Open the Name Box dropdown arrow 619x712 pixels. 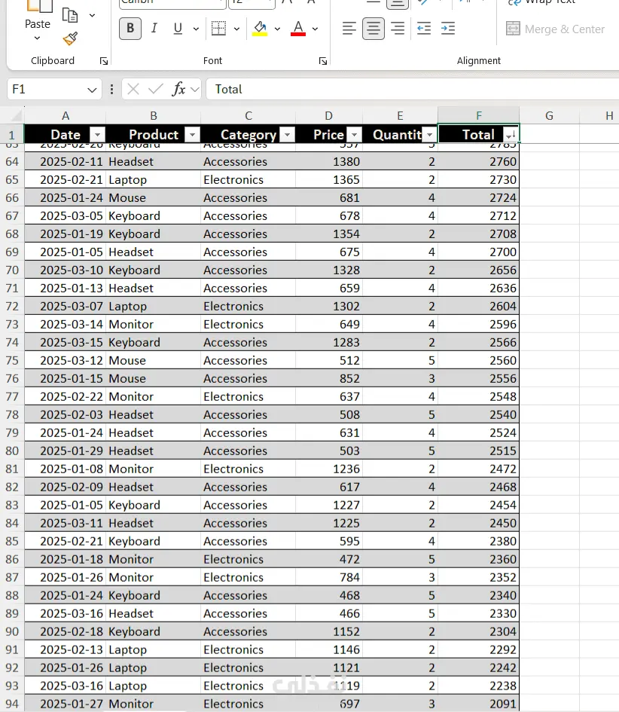(x=92, y=90)
